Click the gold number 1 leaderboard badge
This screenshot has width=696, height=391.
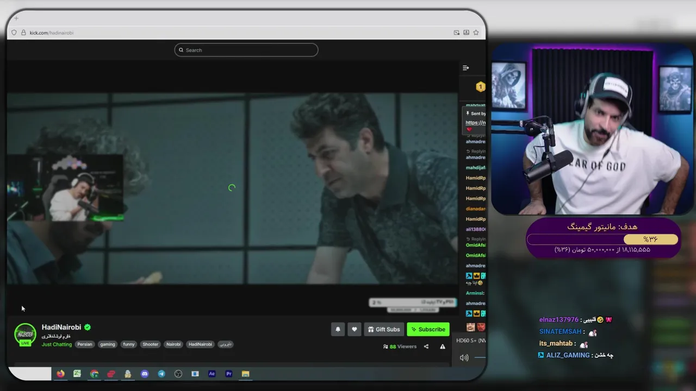(480, 86)
